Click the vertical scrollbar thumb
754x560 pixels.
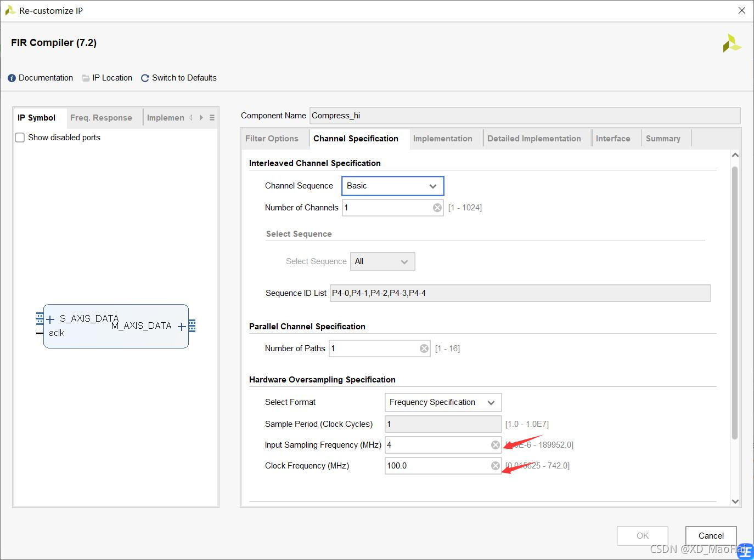pyautogui.click(x=735, y=303)
